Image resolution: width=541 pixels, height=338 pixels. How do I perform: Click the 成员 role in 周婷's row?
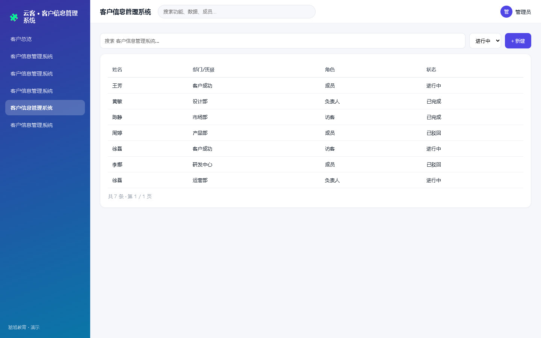point(330,133)
